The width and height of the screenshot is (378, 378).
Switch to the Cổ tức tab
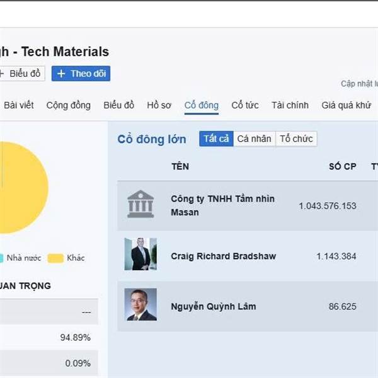point(245,105)
